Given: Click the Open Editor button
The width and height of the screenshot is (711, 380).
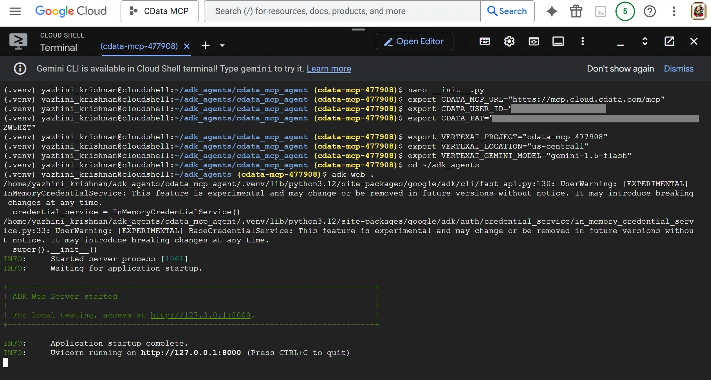Looking at the screenshot, I should point(414,41).
